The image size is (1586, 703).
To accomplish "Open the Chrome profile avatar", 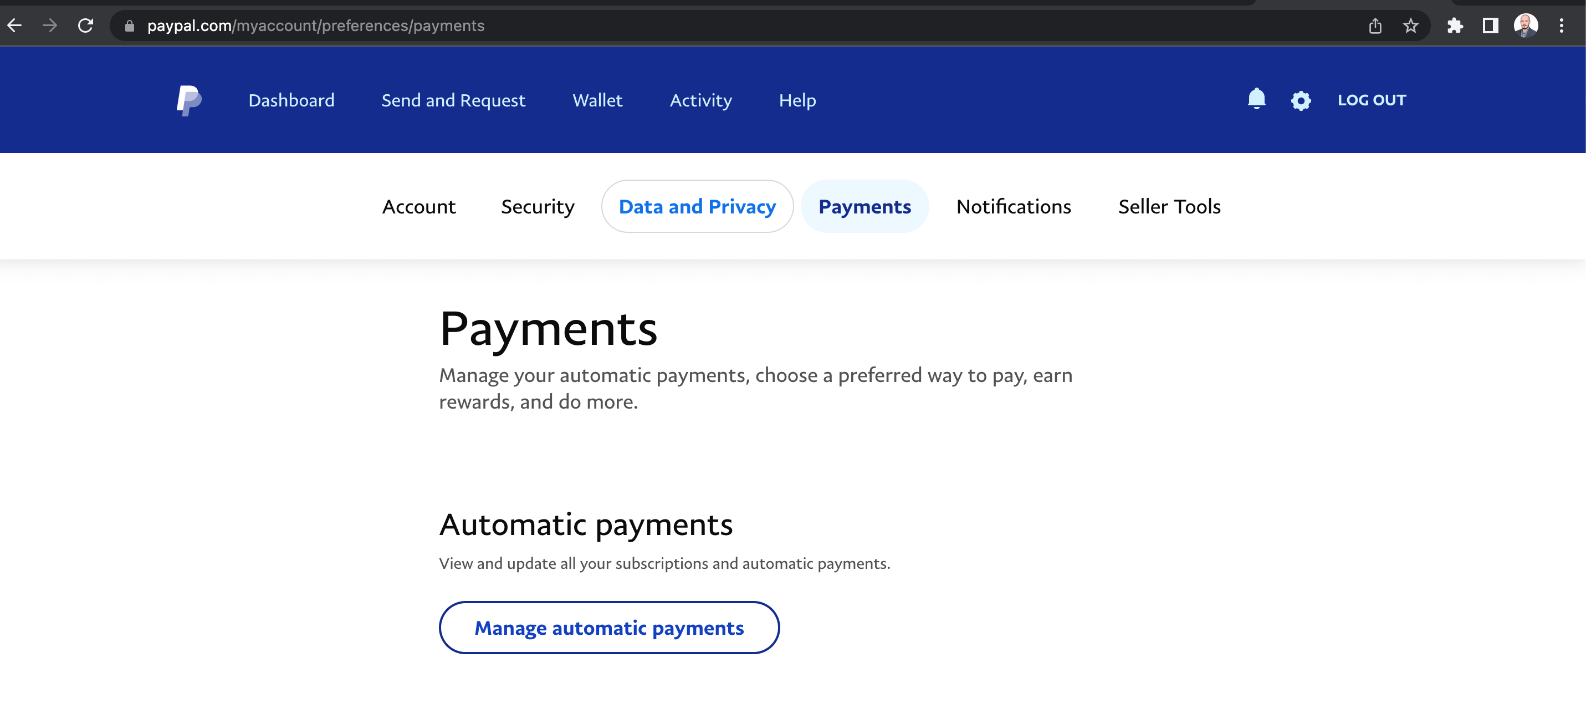I will coord(1526,26).
